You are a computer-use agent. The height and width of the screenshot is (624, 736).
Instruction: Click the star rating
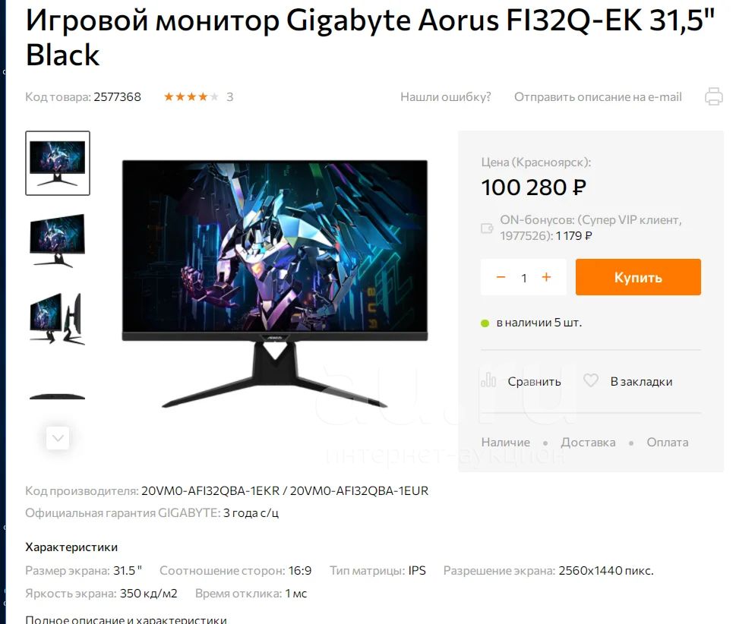(x=191, y=97)
